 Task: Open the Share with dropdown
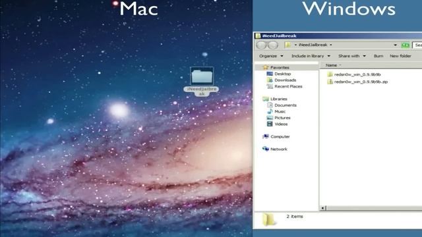point(351,56)
